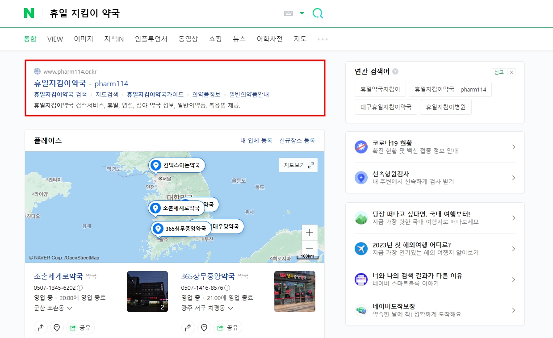Open the 코로나19 현황 row chevron
The image size is (553, 338).
coord(514,147)
